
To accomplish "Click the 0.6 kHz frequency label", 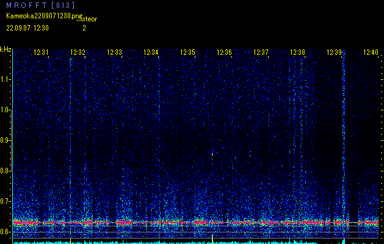I will pyautogui.click(x=5, y=232).
